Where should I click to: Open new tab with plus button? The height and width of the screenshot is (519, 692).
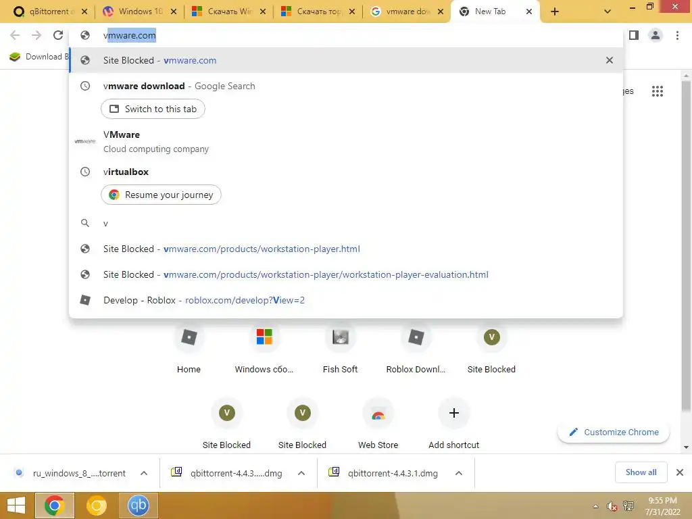point(555,11)
